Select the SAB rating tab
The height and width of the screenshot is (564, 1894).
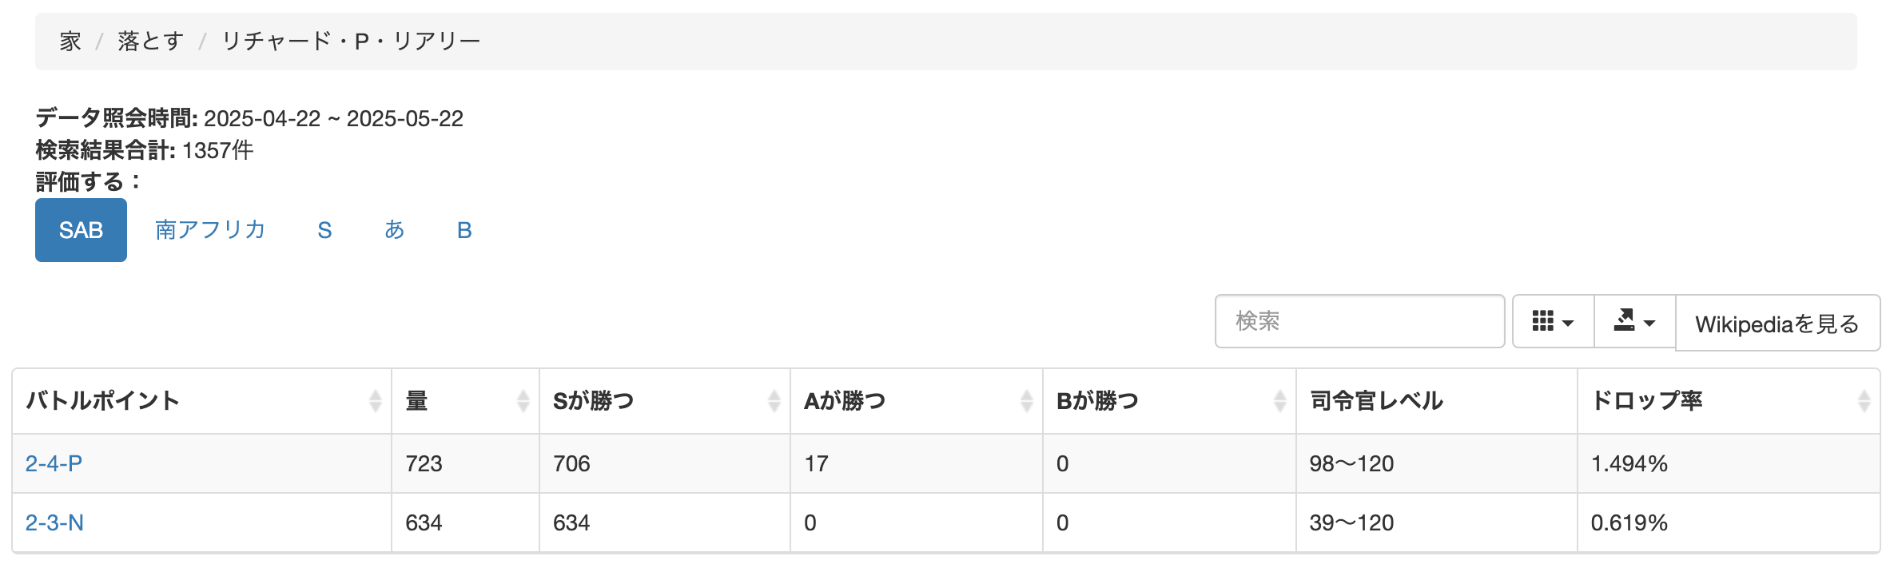[81, 230]
